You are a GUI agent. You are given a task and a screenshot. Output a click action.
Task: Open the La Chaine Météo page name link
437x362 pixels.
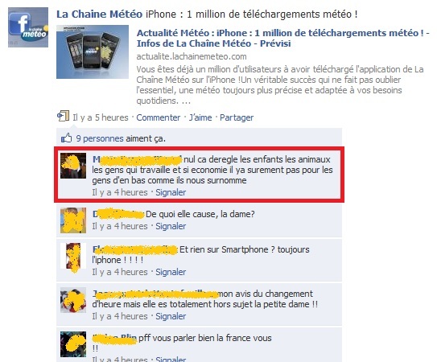[x=99, y=14]
